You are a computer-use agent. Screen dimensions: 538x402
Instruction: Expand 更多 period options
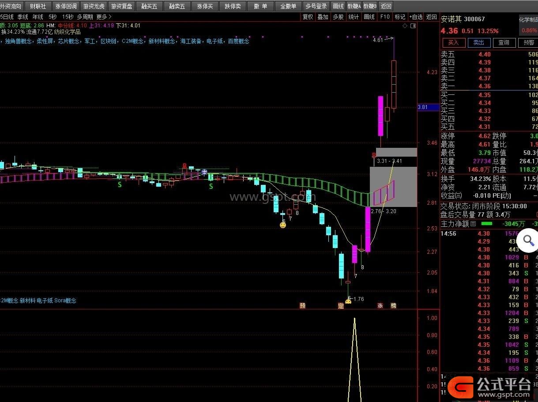104,17
